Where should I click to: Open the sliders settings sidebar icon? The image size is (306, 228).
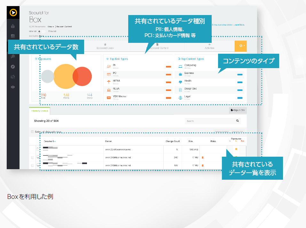(x=13, y=77)
